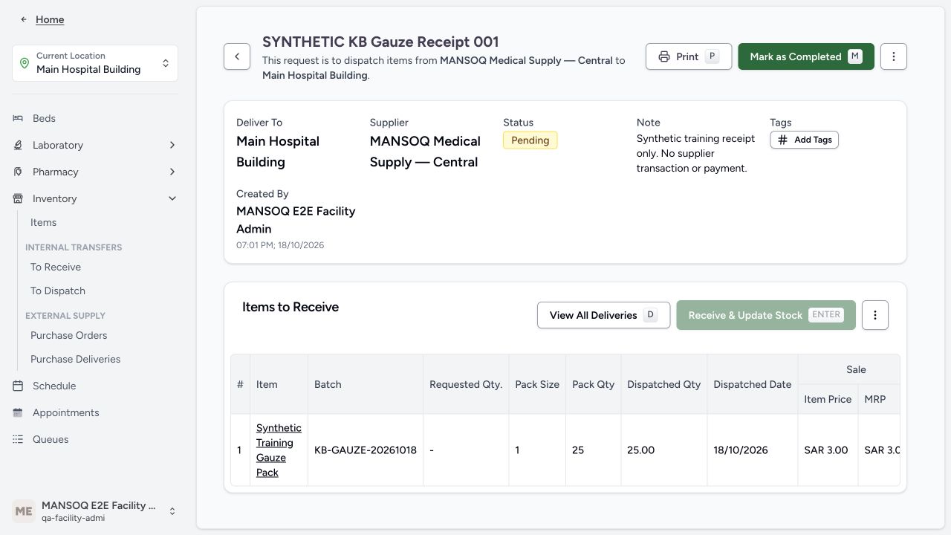
Task: Click the hashtag icon in Add Tags
Action: (782, 140)
